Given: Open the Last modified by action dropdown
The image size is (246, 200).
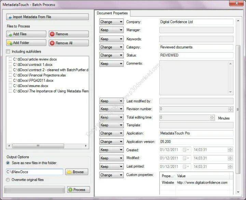Looking at the screenshot, I should [111, 101].
